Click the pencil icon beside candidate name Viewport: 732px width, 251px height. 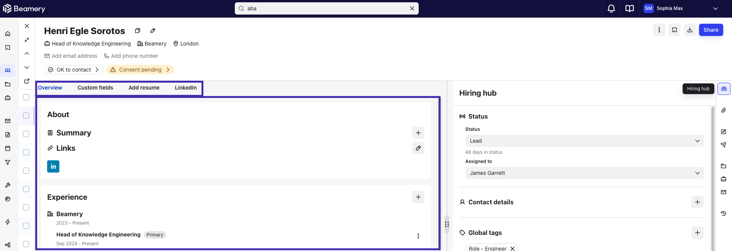153,31
